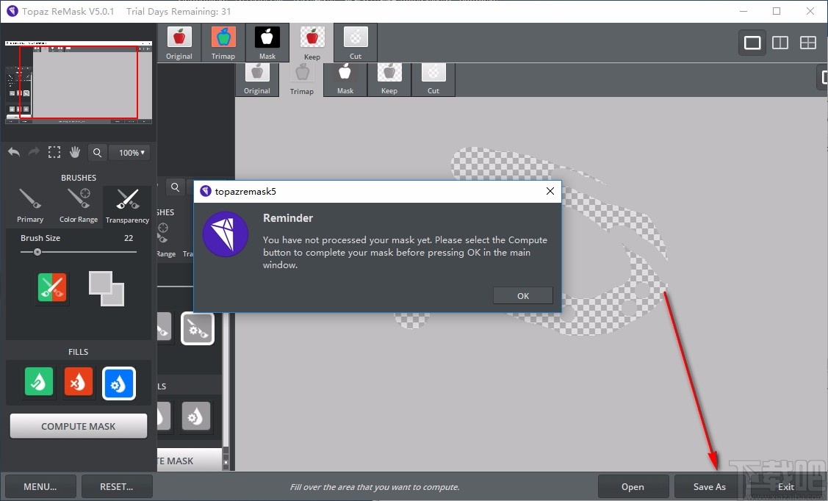This screenshot has width=828, height=501.
Task: Select the Color Range brush
Action: tap(79, 206)
